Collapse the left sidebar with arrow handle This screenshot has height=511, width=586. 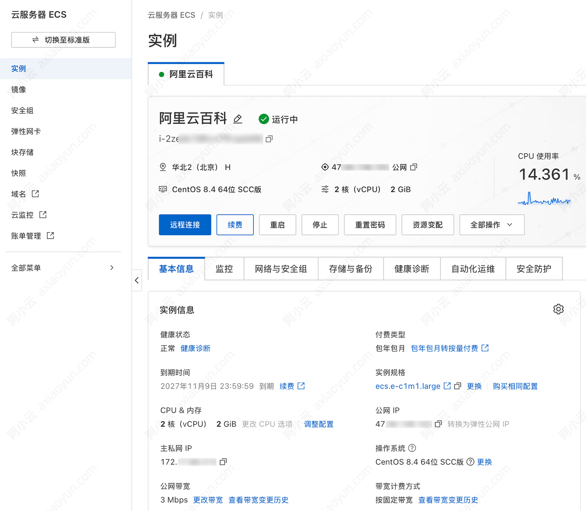click(x=137, y=280)
